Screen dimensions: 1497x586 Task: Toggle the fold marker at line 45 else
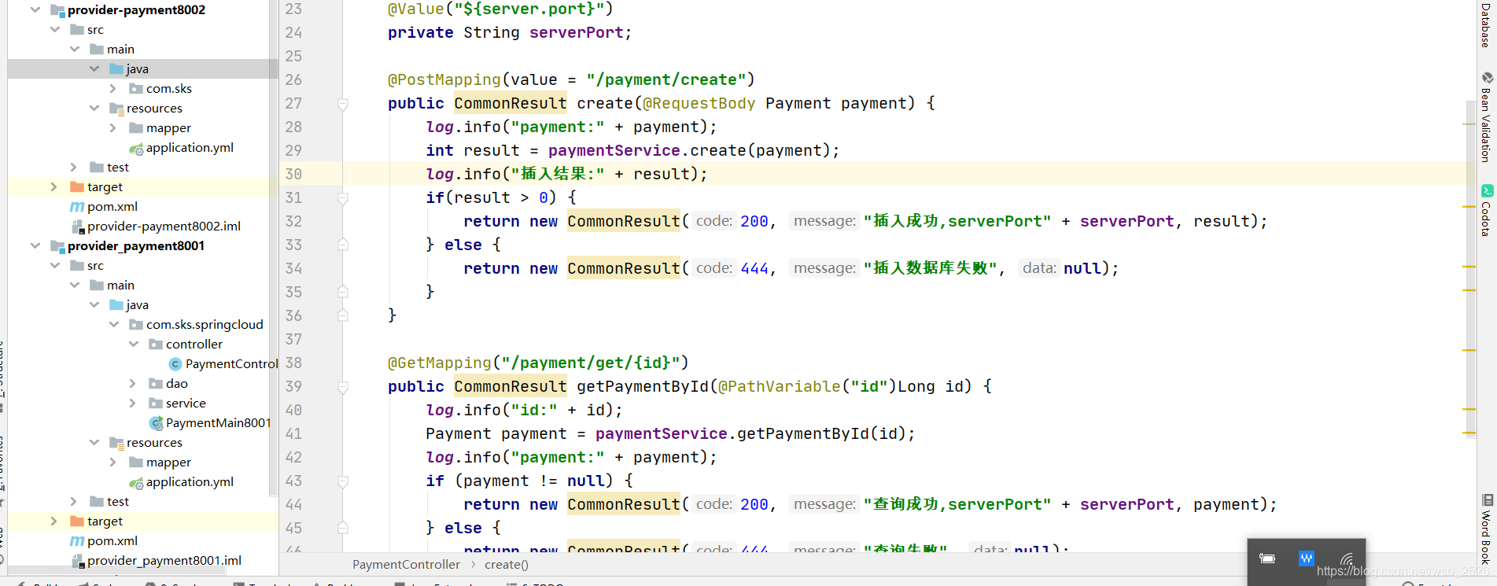pos(343,528)
